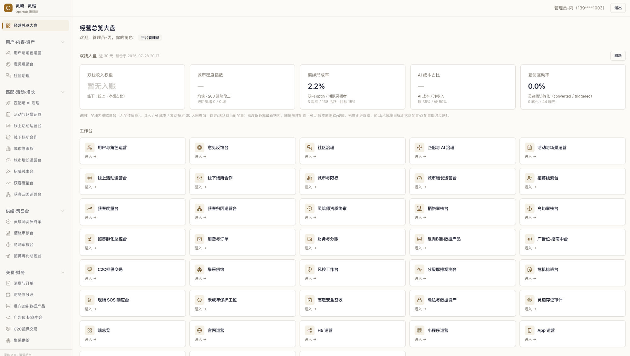
Task: Select 经营总览大盘 in the sidebar
Action: [35, 25]
